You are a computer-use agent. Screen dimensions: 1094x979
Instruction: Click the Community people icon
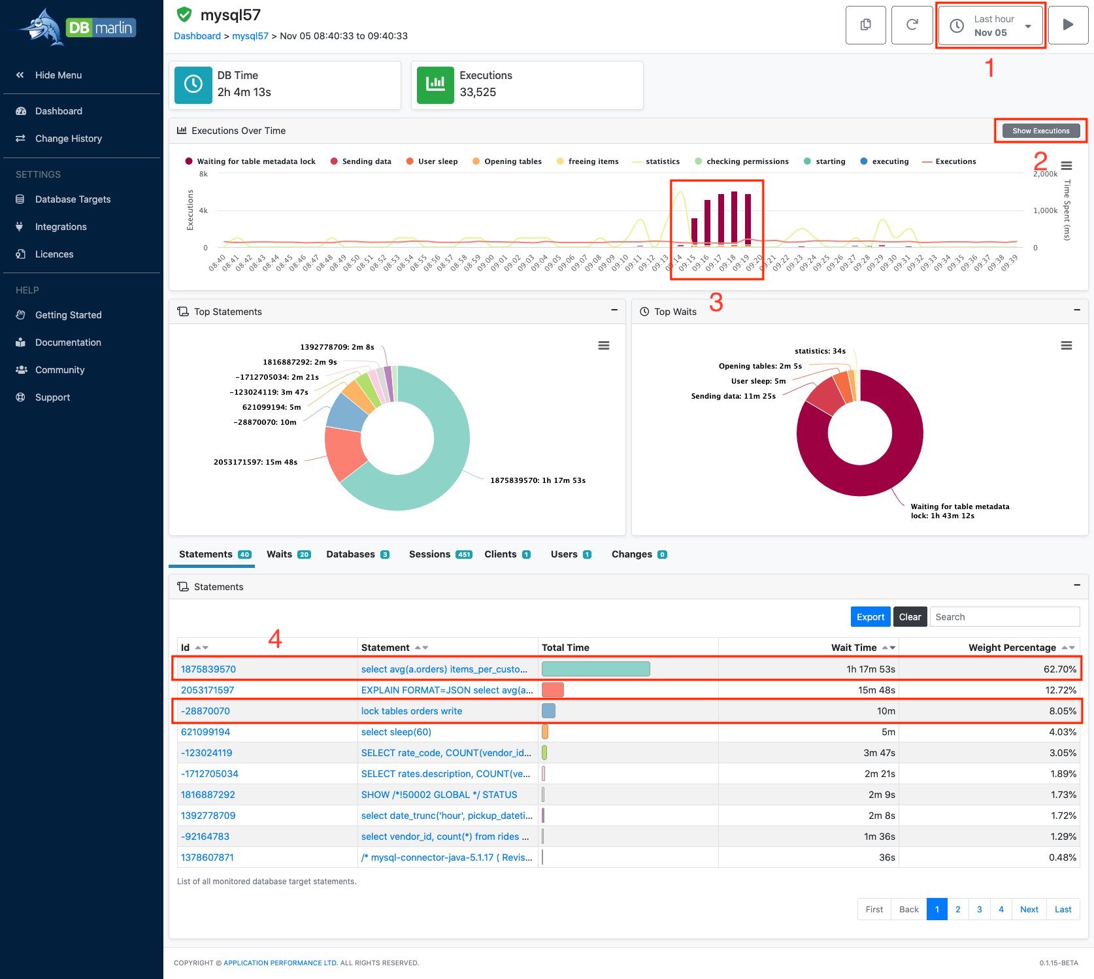22,370
